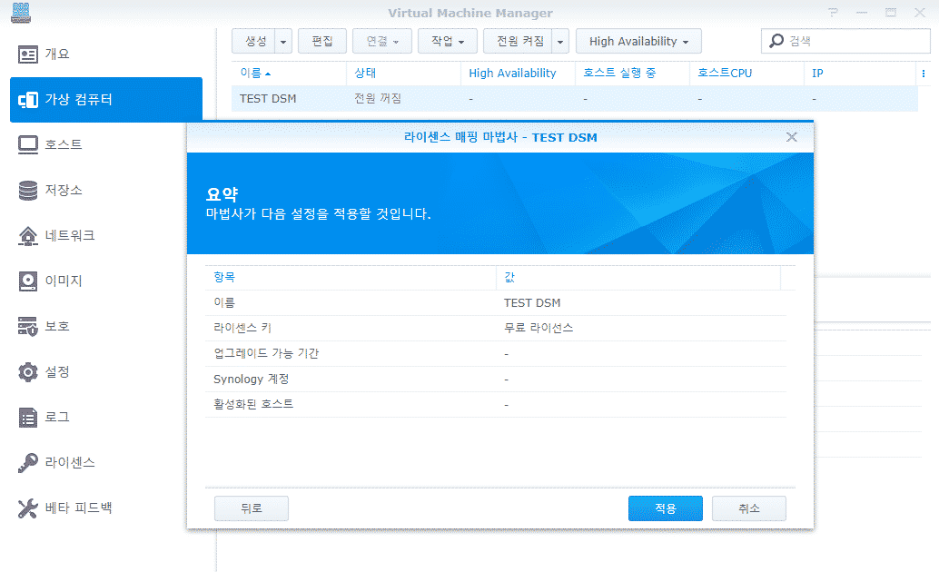Click the IP column header
The width and height of the screenshot is (939, 572).
(861, 73)
